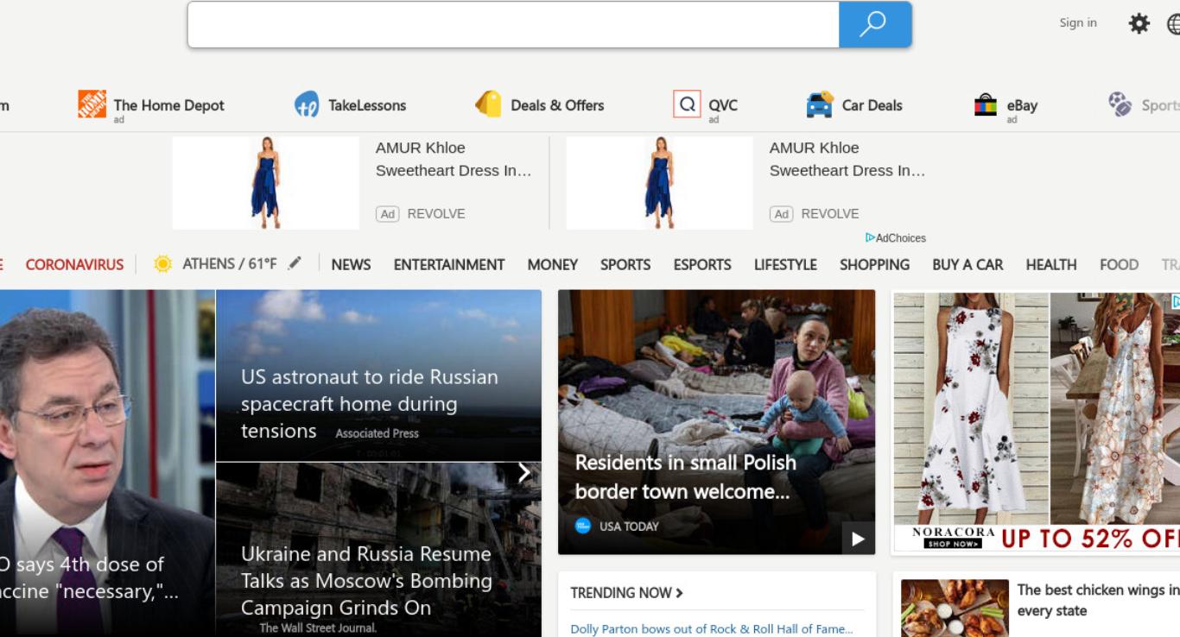Open 4th dose vaccine necessary story
Image resolution: width=1180 pixels, height=637 pixels.
coord(90,577)
